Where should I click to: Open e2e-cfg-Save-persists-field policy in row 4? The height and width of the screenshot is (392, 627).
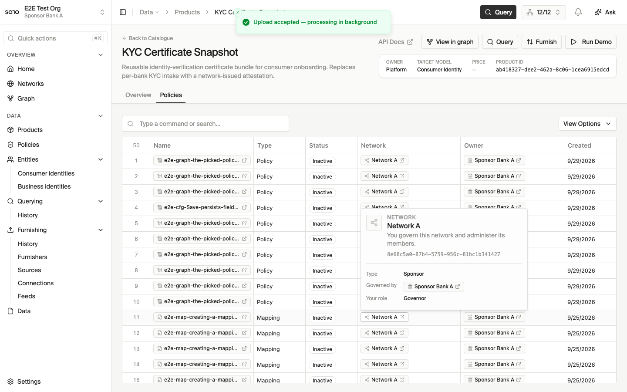coord(202,207)
